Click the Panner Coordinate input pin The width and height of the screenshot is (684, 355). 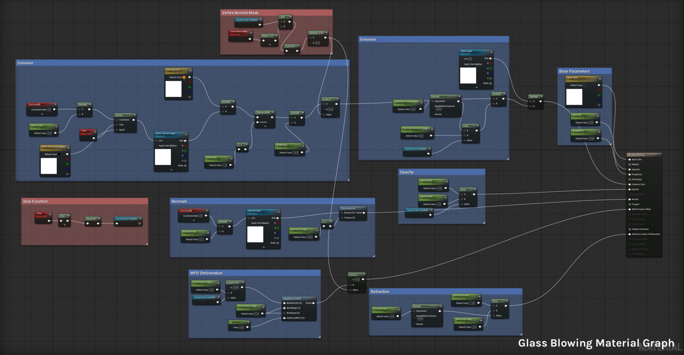116,120
